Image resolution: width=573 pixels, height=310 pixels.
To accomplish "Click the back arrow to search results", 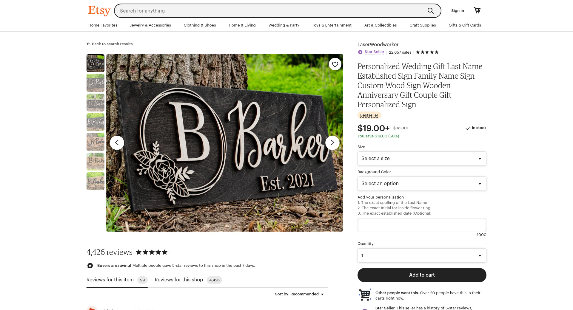I will [88, 44].
